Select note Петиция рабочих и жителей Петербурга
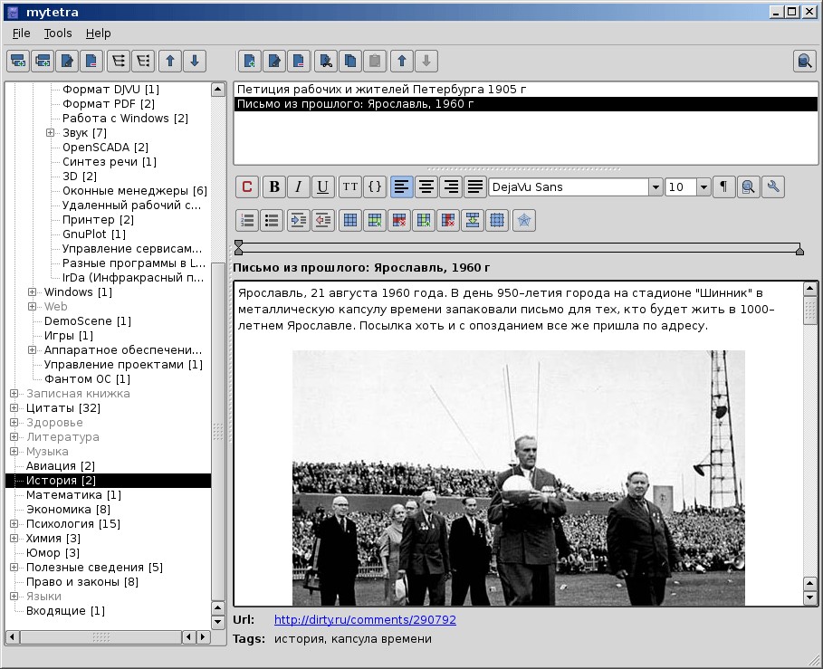 pos(381,90)
